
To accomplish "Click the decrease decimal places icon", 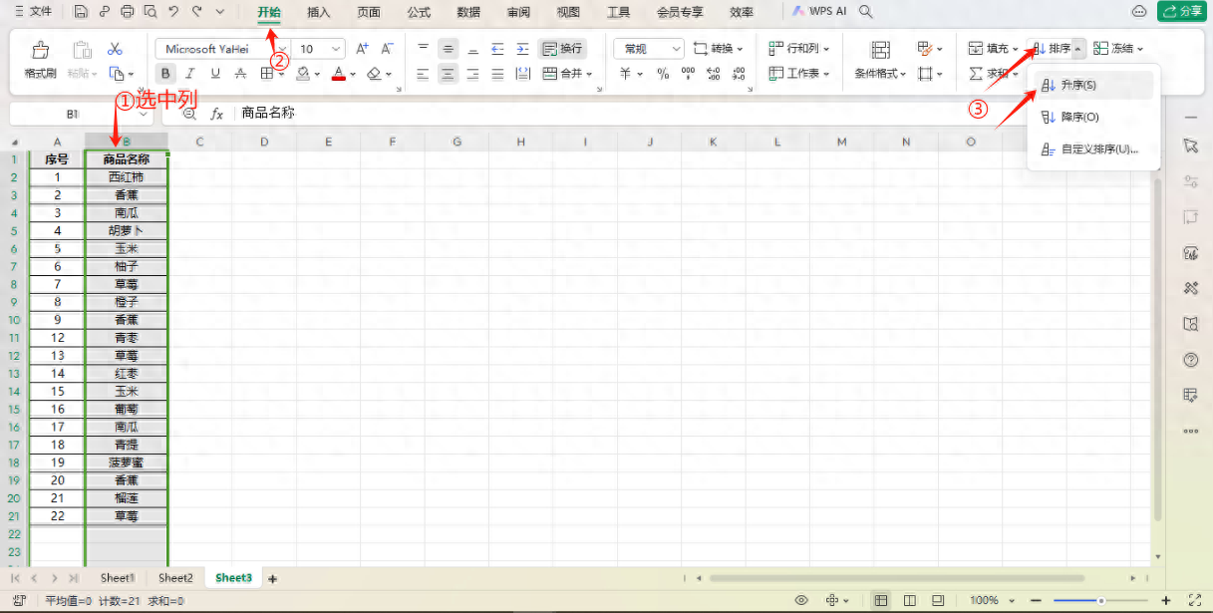I will [x=738, y=74].
